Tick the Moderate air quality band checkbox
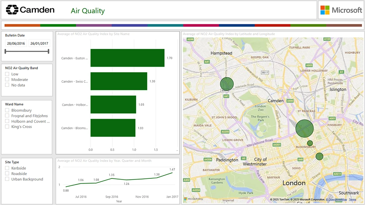Image resolution: width=365 pixels, height=205 pixels. tap(7, 80)
